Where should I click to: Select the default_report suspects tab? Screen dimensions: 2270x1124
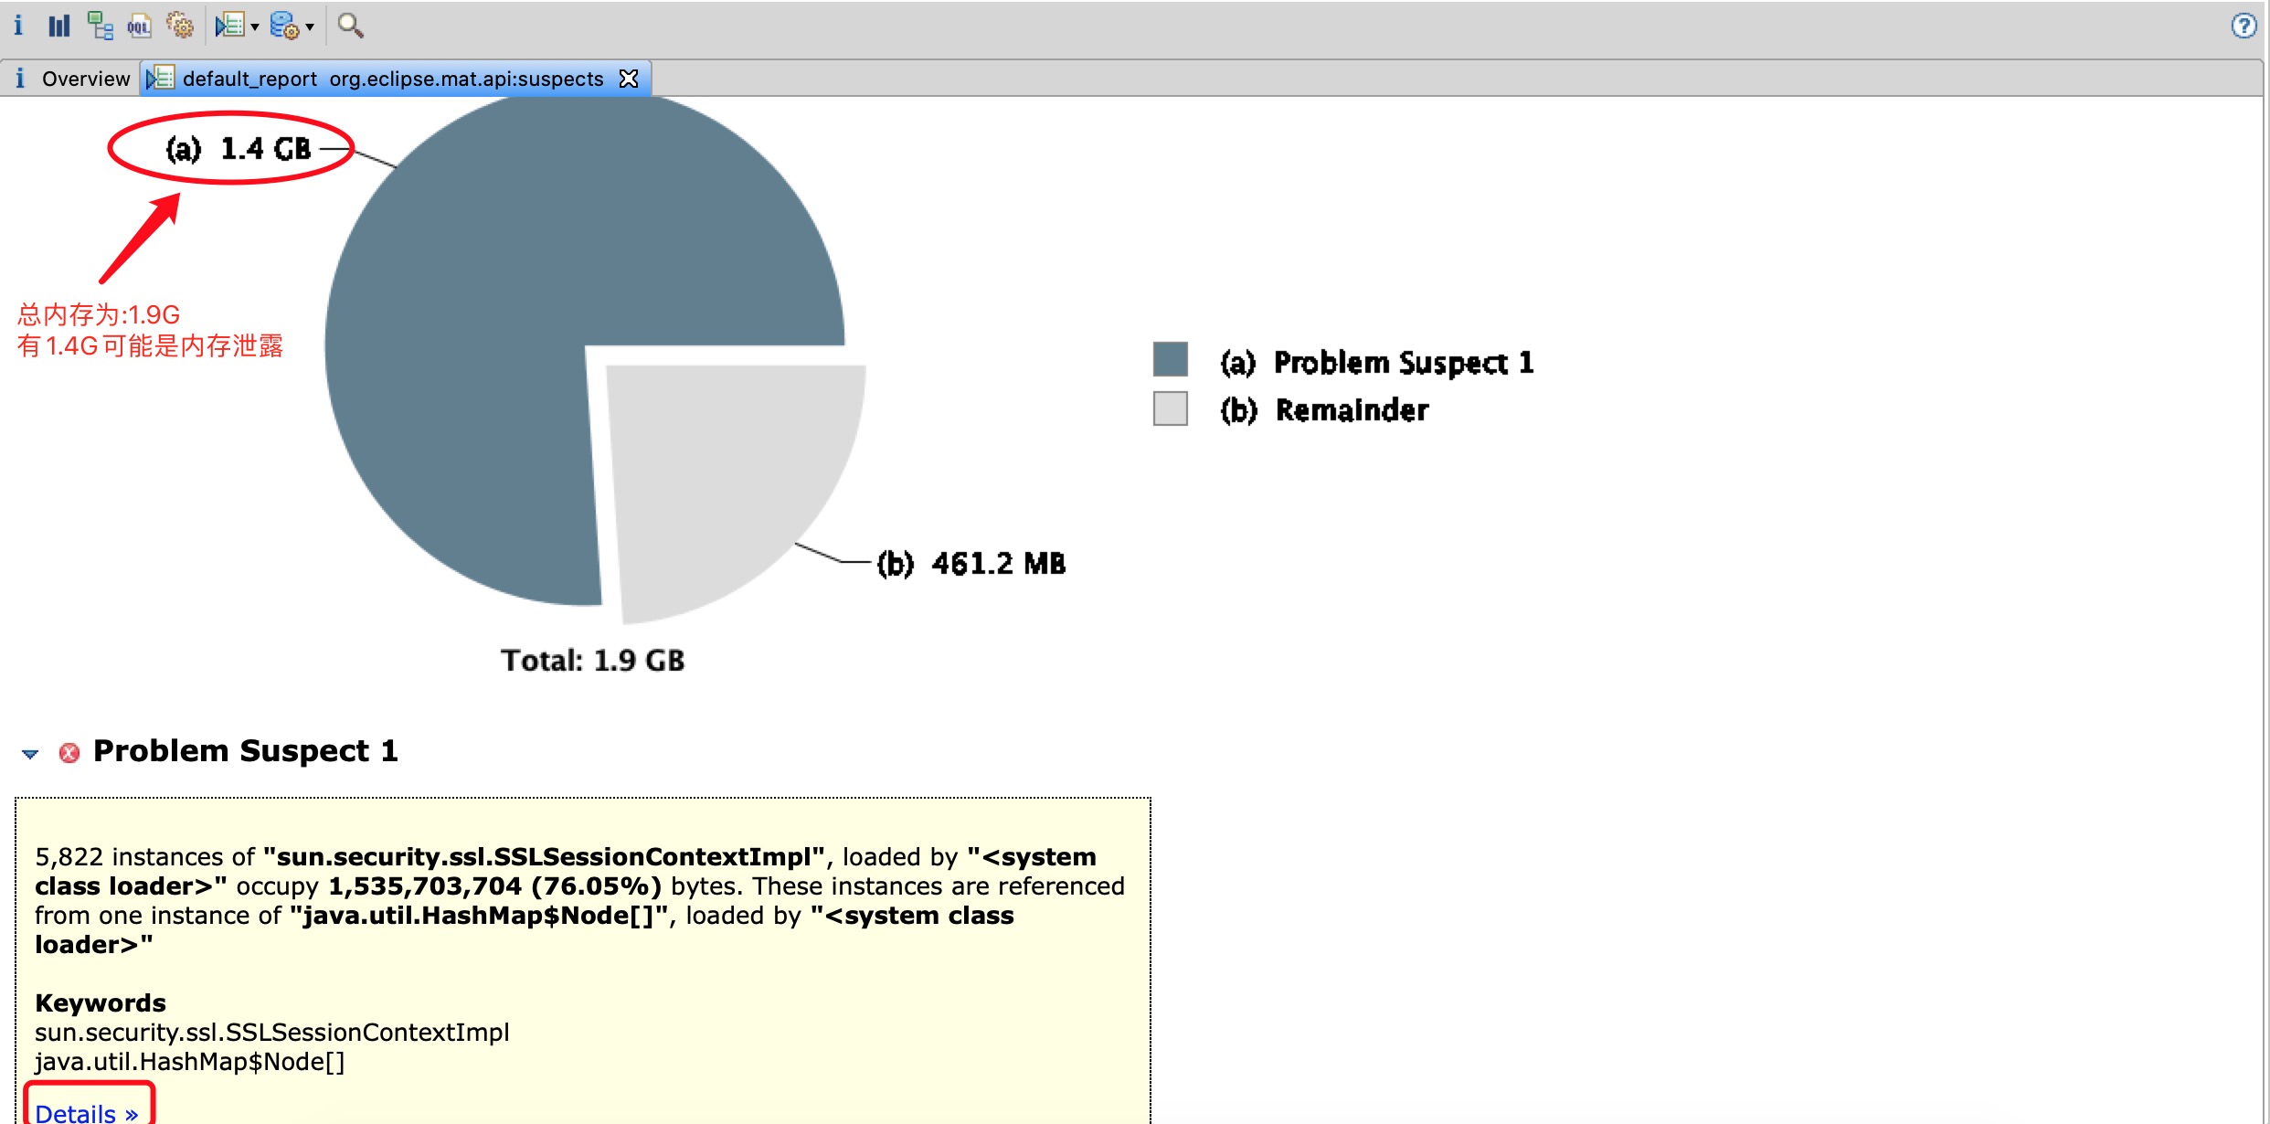point(393,79)
